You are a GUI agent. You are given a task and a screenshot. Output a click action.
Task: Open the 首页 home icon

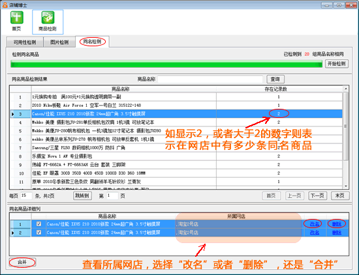(x=16, y=21)
